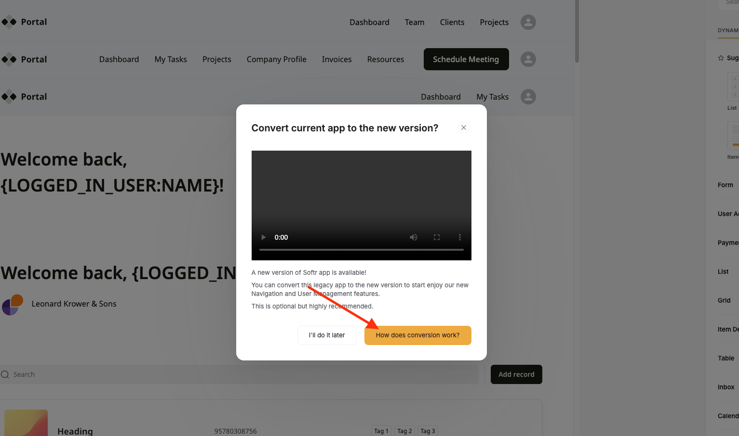
Task: Dismiss the dialog with I'll do it later
Action: click(327, 335)
